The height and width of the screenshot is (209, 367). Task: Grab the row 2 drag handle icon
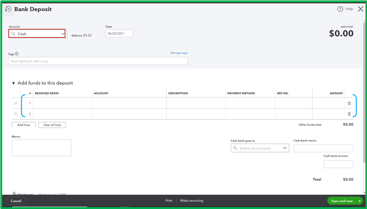[16, 114]
